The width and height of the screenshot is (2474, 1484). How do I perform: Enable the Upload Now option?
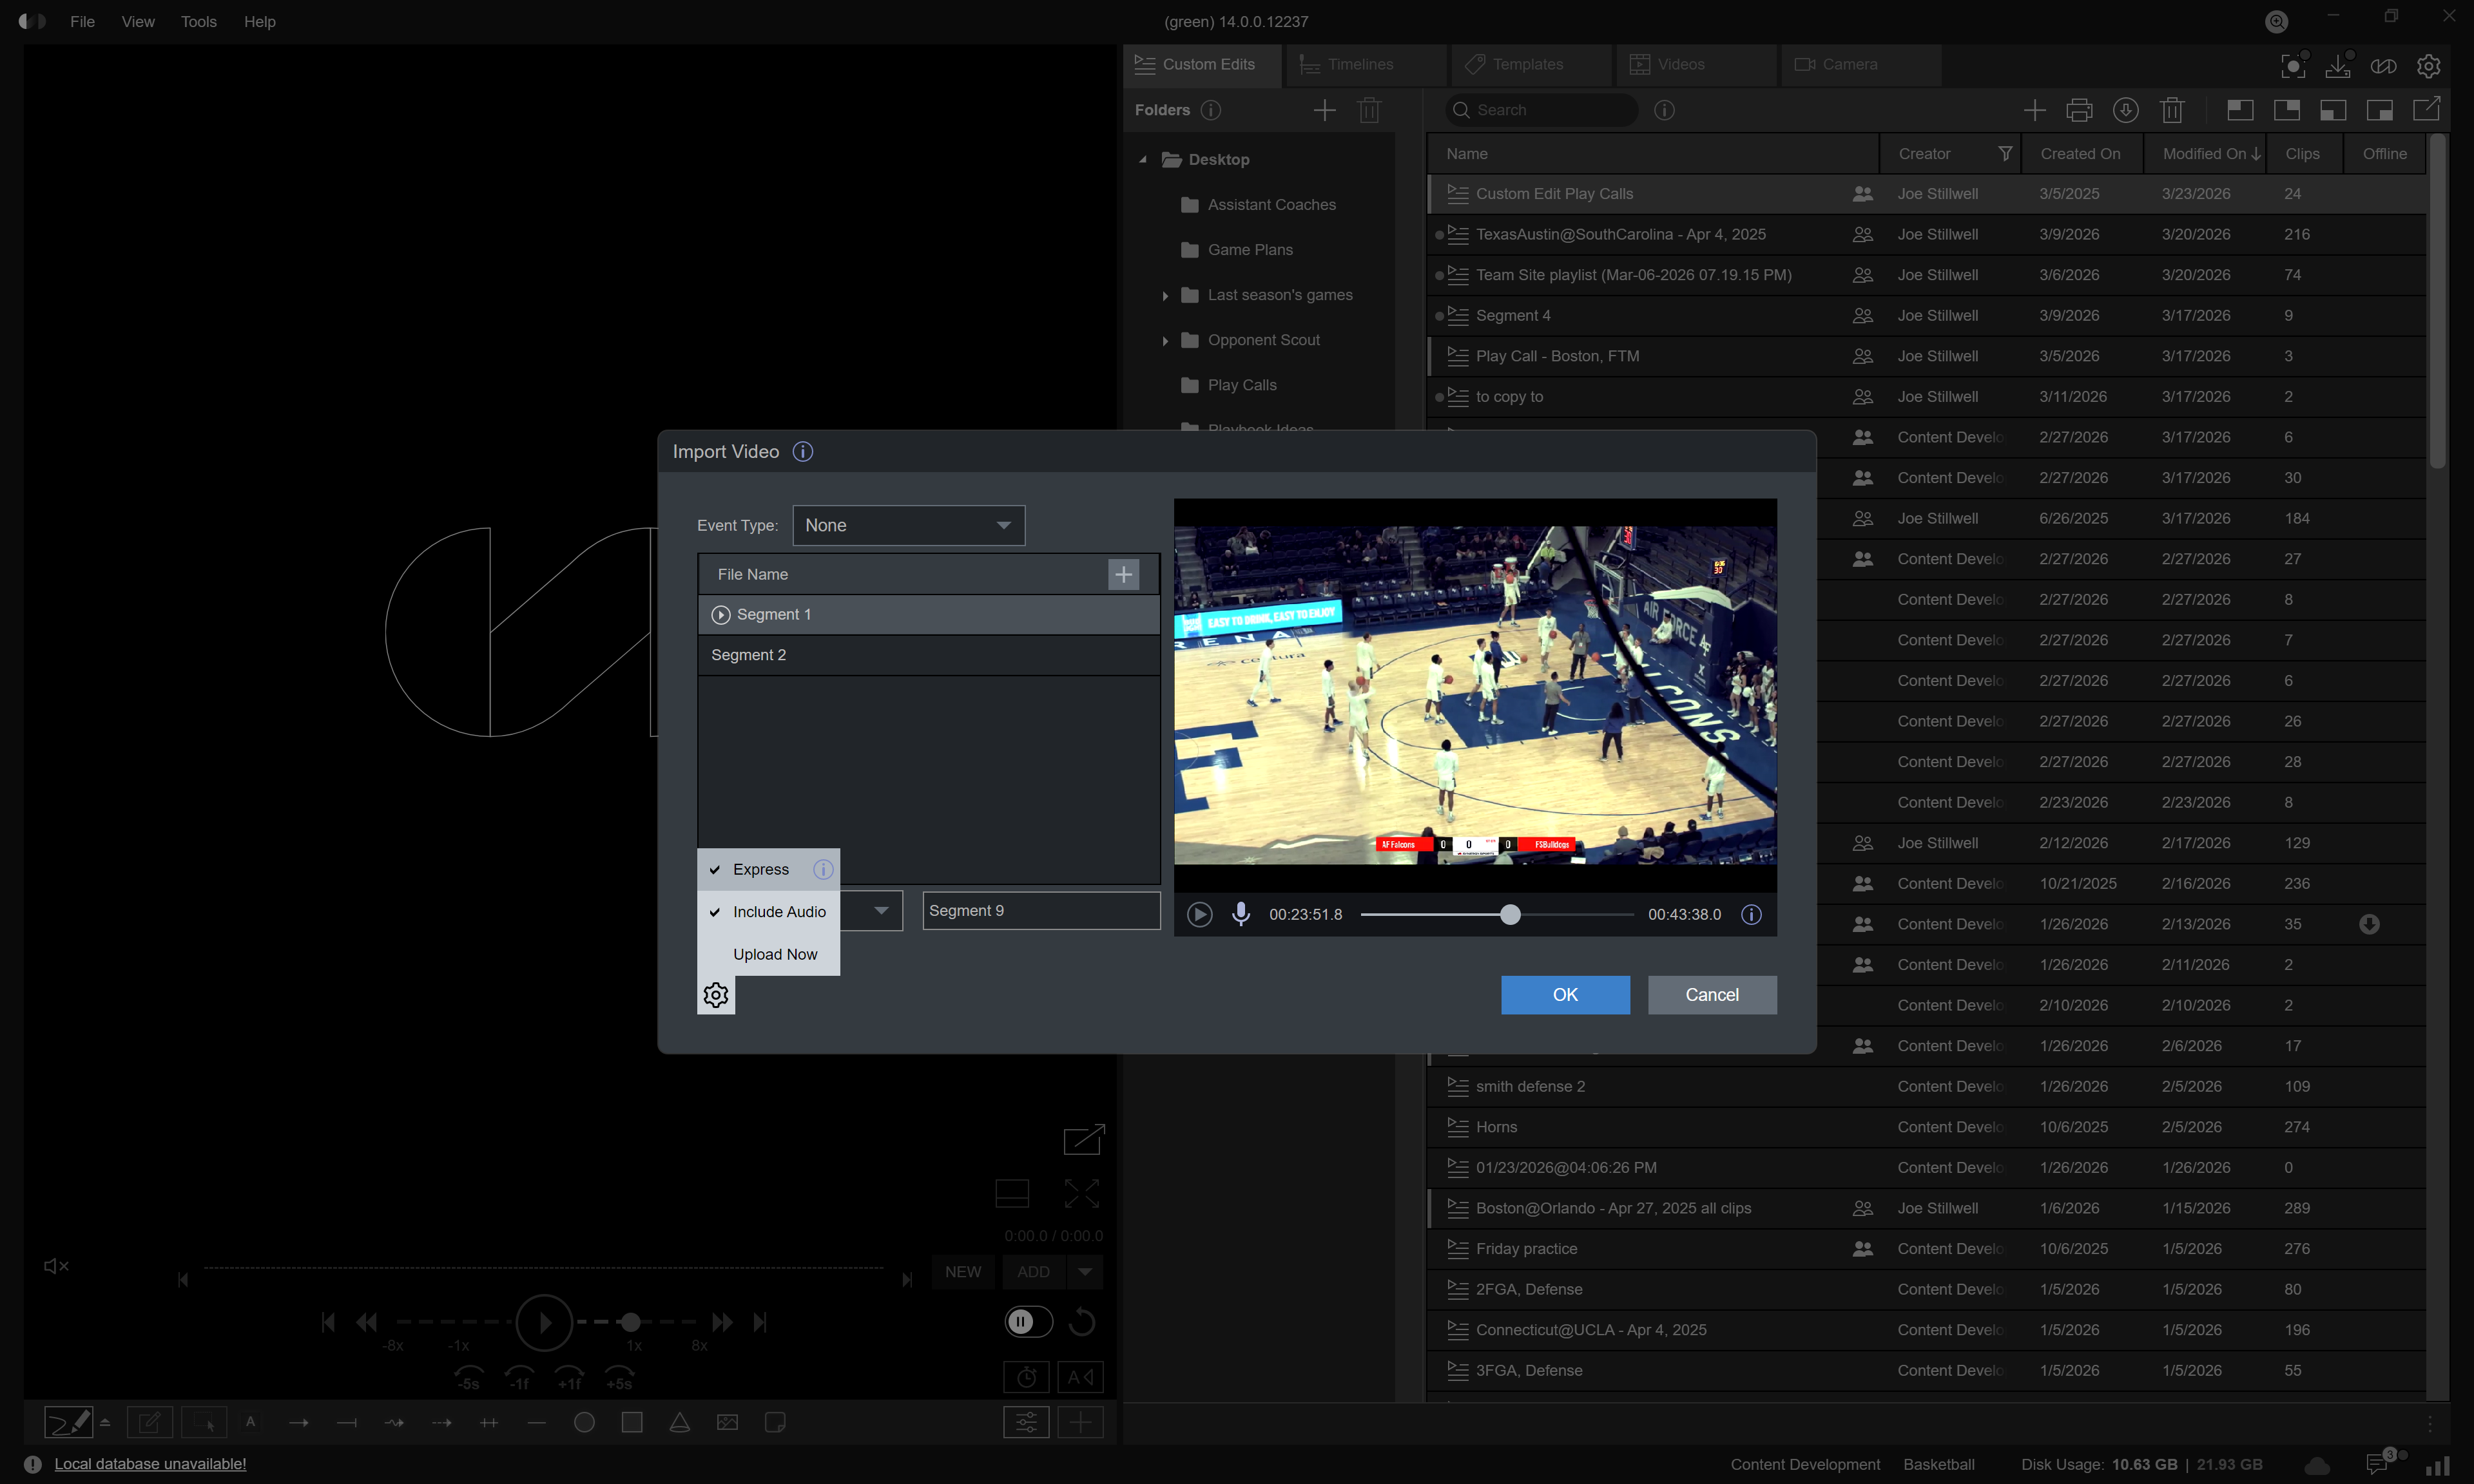[775, 954]
